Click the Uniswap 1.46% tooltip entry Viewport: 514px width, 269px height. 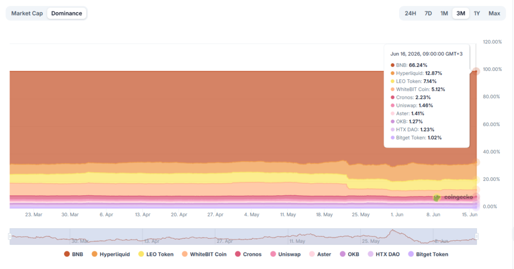[412, 105]
